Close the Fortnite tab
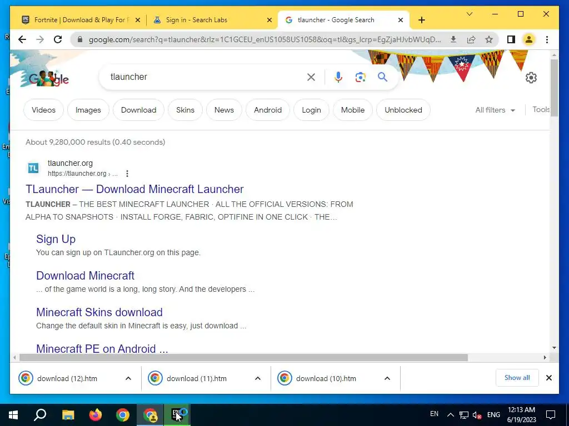Image resolution: width=569 pixels, height=426 pixels. [x=138, y=20]
